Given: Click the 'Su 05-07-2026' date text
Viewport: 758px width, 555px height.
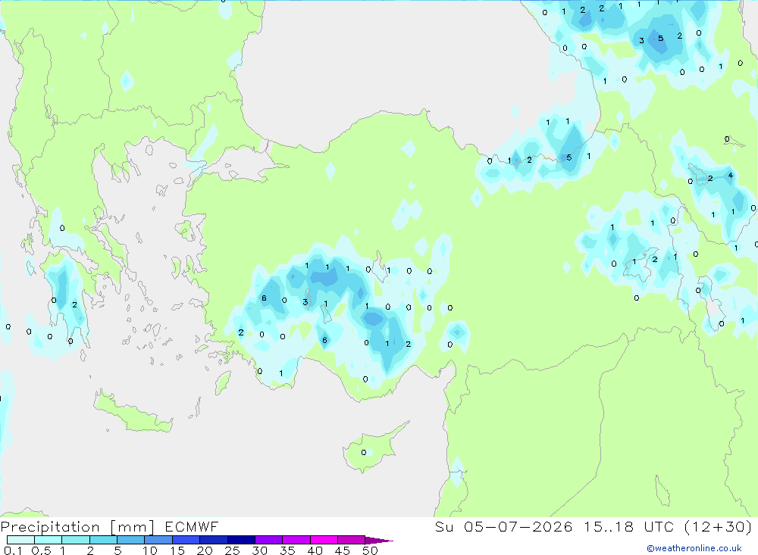Looking at the screenshot, I should pos(503,527).
